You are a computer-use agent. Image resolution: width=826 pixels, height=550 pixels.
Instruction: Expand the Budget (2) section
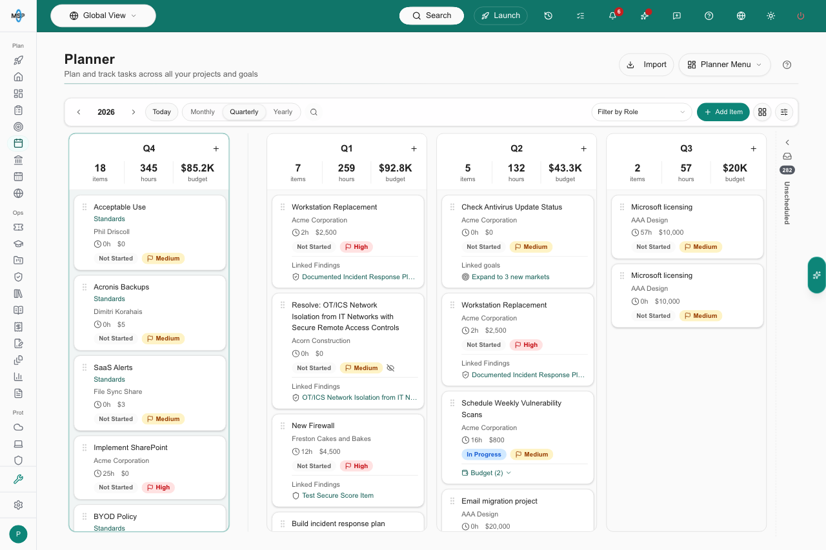(487, 473)
